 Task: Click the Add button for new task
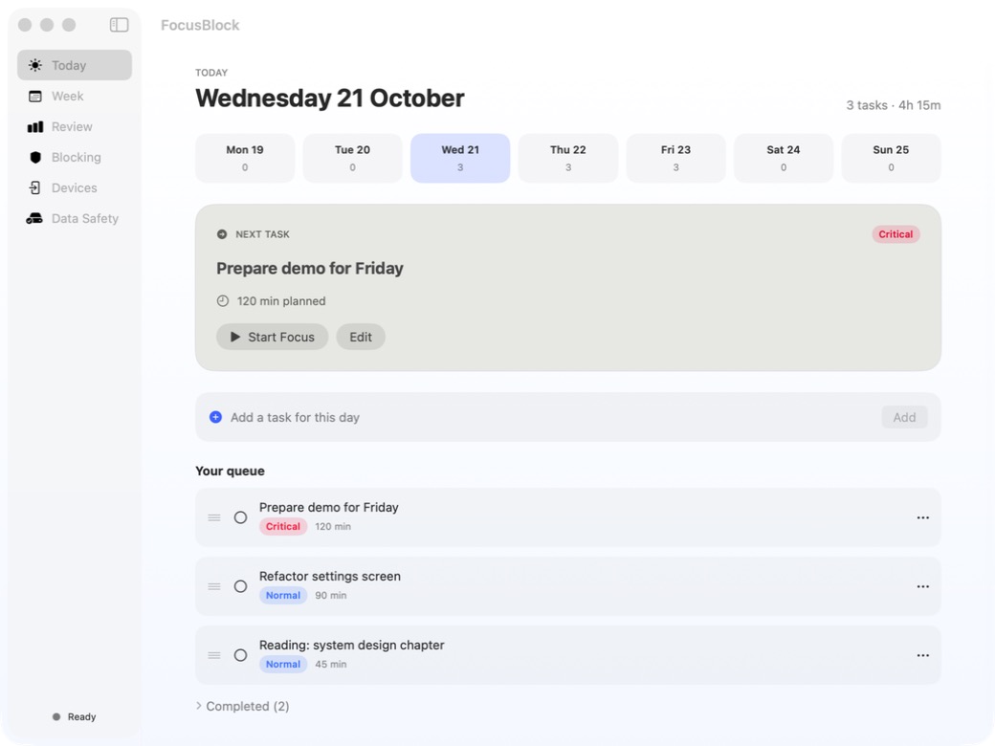point(904,417)
